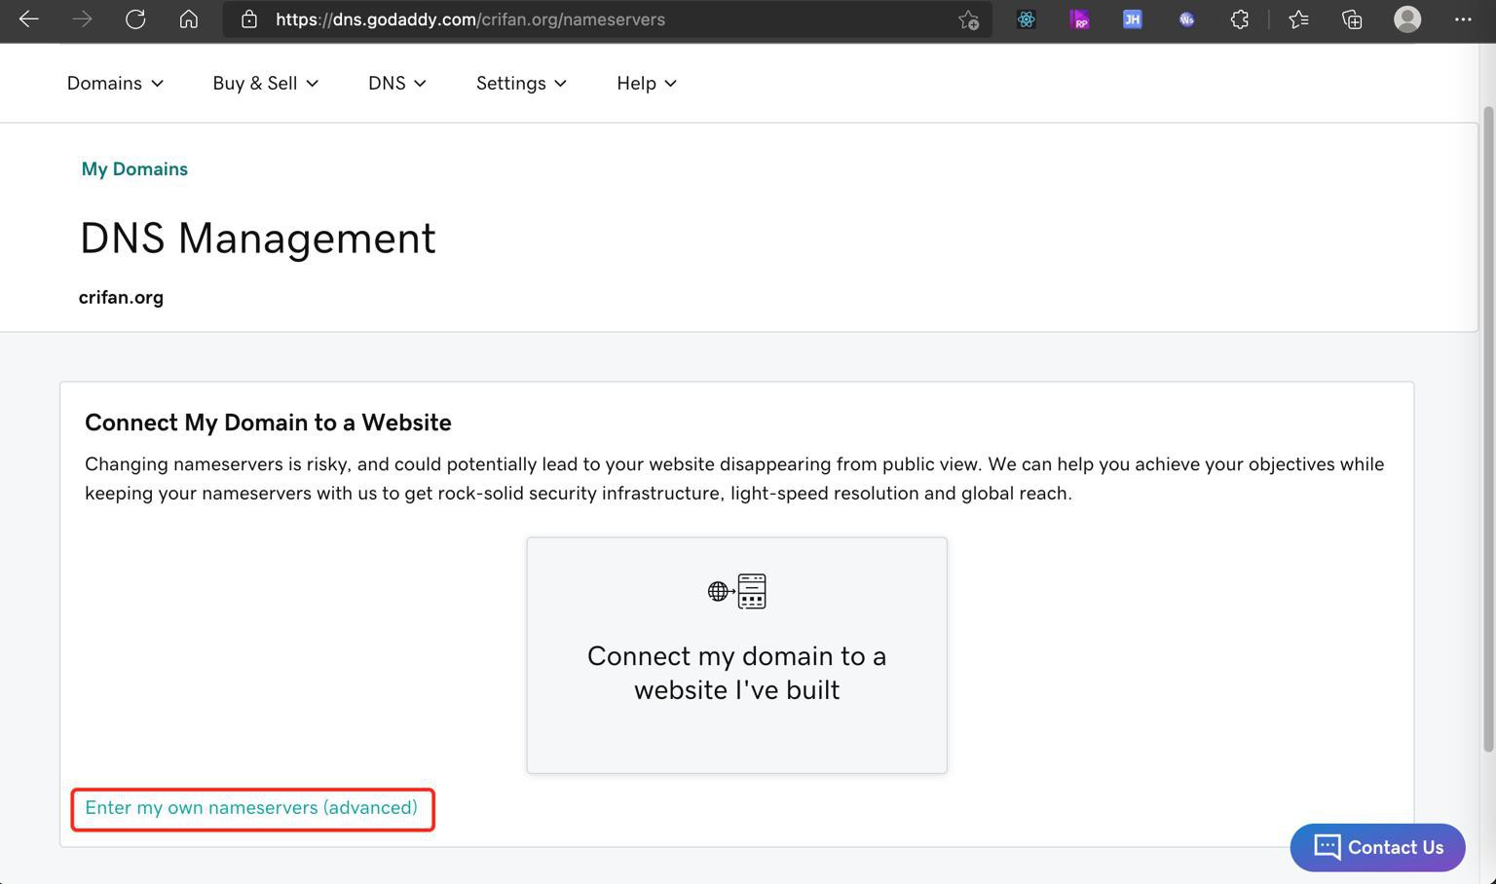Expand the Help menu
The width and height of the screenshot is (1496, 884).
coord(647,83)
